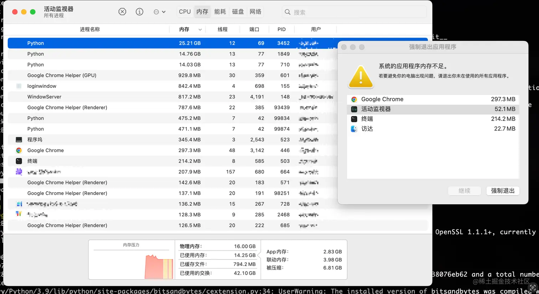539x294 pixels.
Task: Select 活动监视器 in force quit list
Action: [x=433, y=109]
